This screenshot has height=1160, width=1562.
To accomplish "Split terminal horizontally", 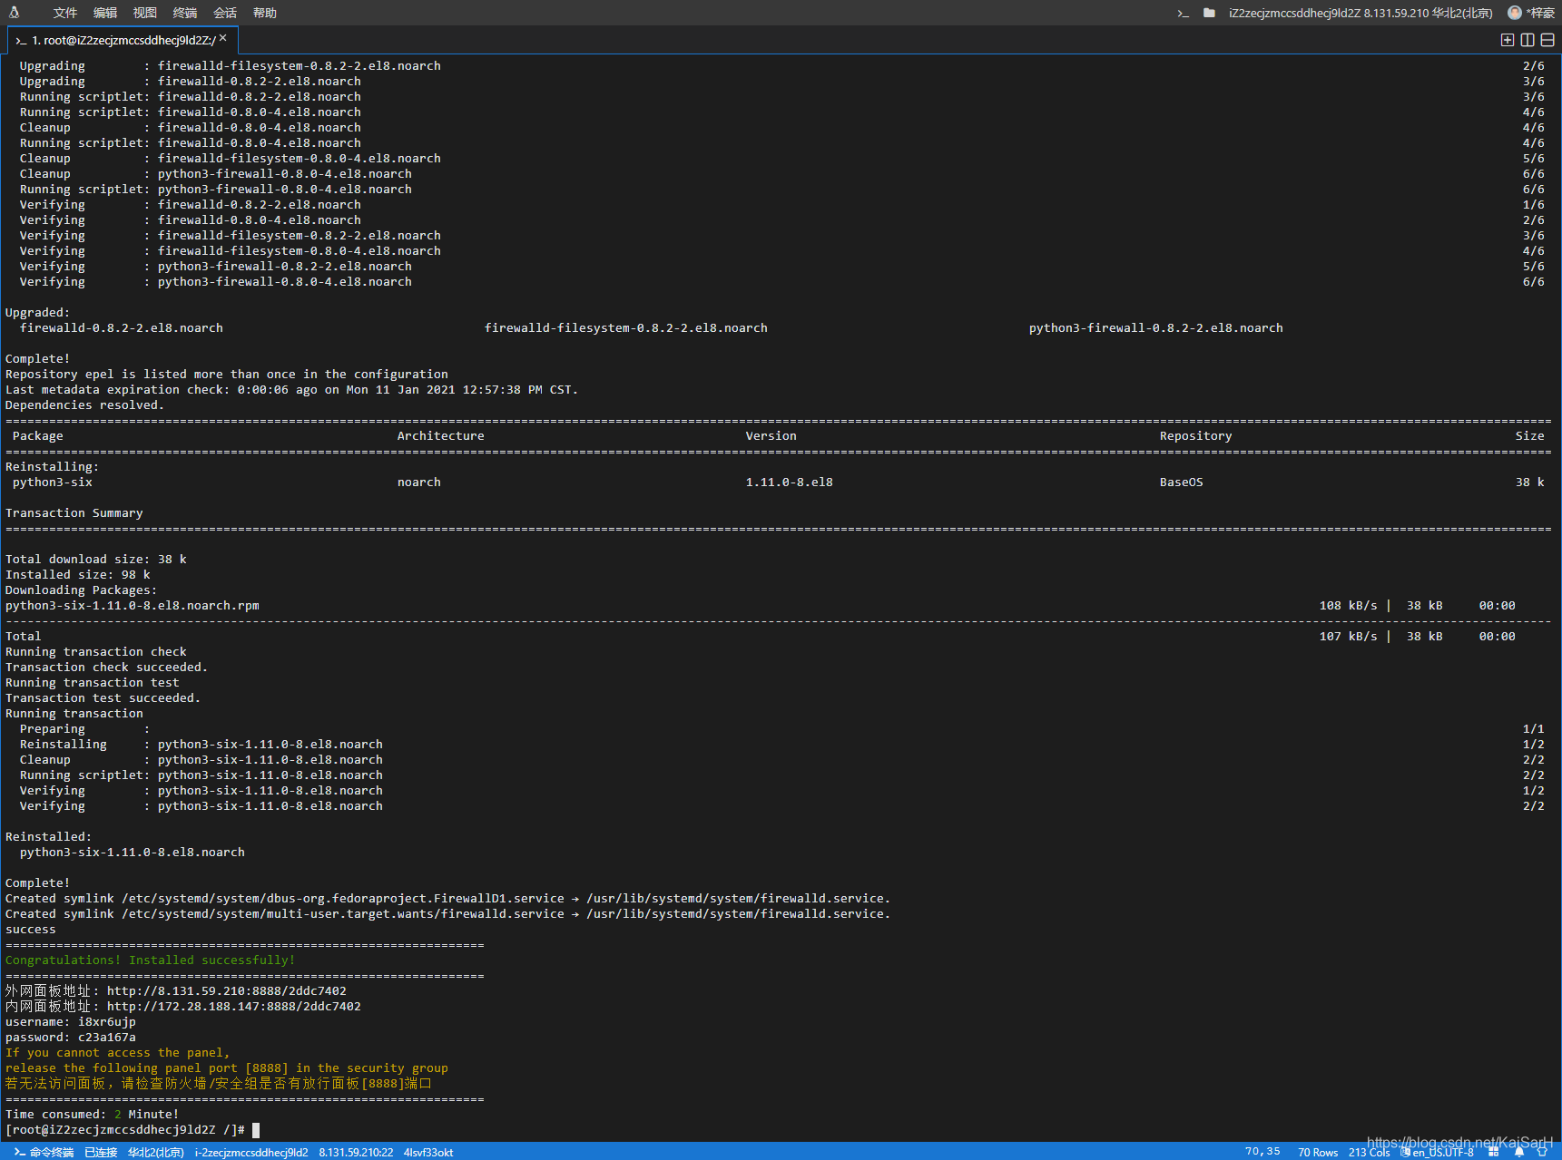I will pyautogui.click(x=1547, y=40).
